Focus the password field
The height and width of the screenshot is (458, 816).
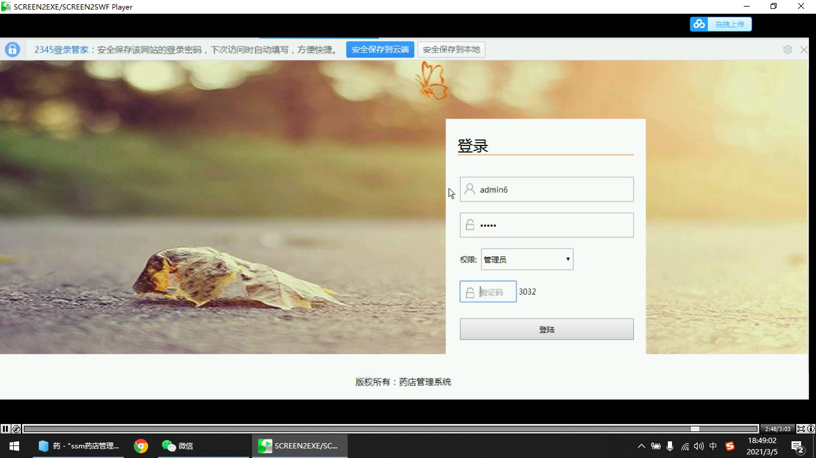coord(547,225)
